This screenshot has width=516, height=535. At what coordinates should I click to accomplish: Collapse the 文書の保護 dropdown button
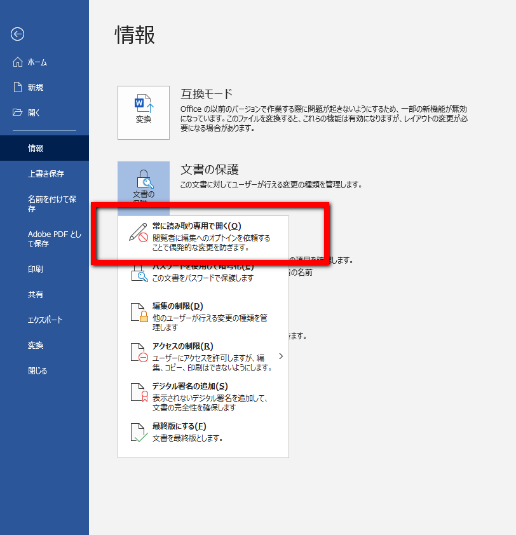144,184
